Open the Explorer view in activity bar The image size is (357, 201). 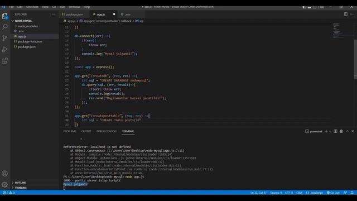tap(5, 16)
